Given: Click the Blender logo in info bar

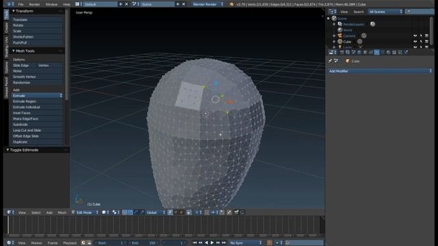Looking at the screenshot, I should [x=231, y=4].
